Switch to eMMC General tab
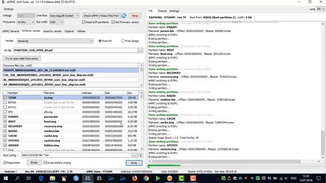 tap(11, 31)
